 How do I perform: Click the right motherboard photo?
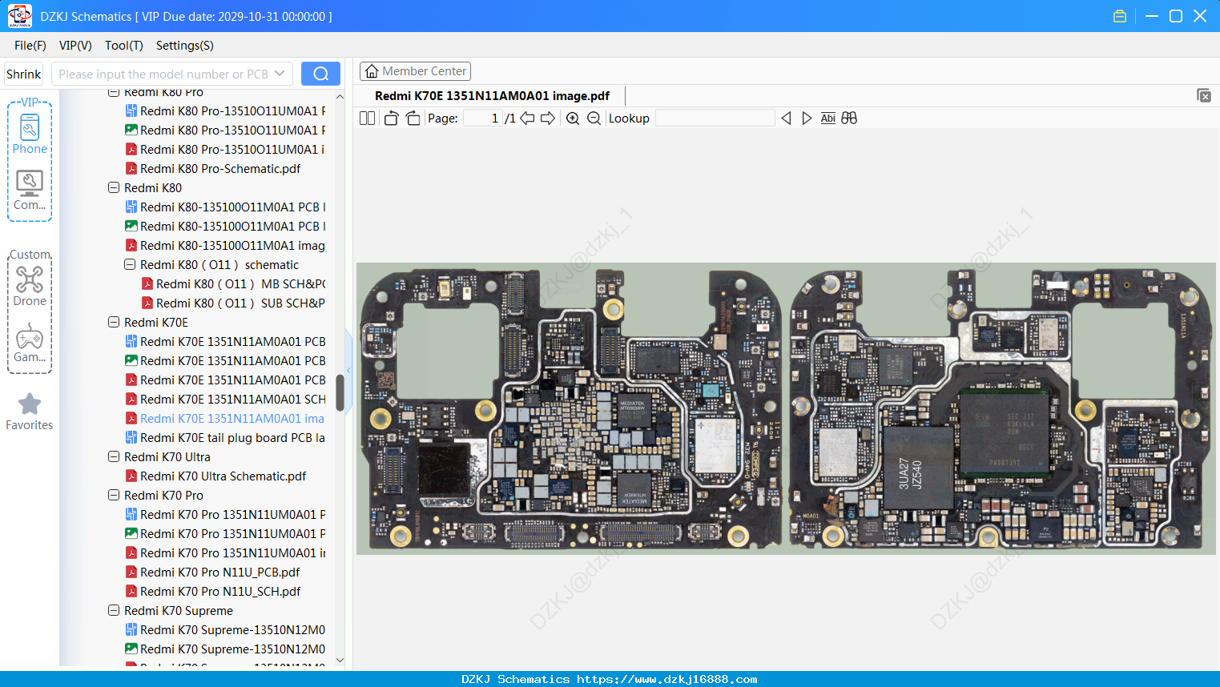[1001, 408]
